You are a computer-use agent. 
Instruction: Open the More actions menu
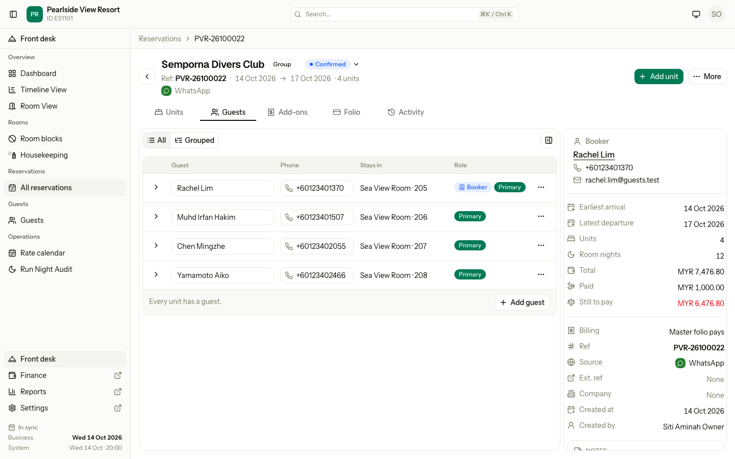707,76
